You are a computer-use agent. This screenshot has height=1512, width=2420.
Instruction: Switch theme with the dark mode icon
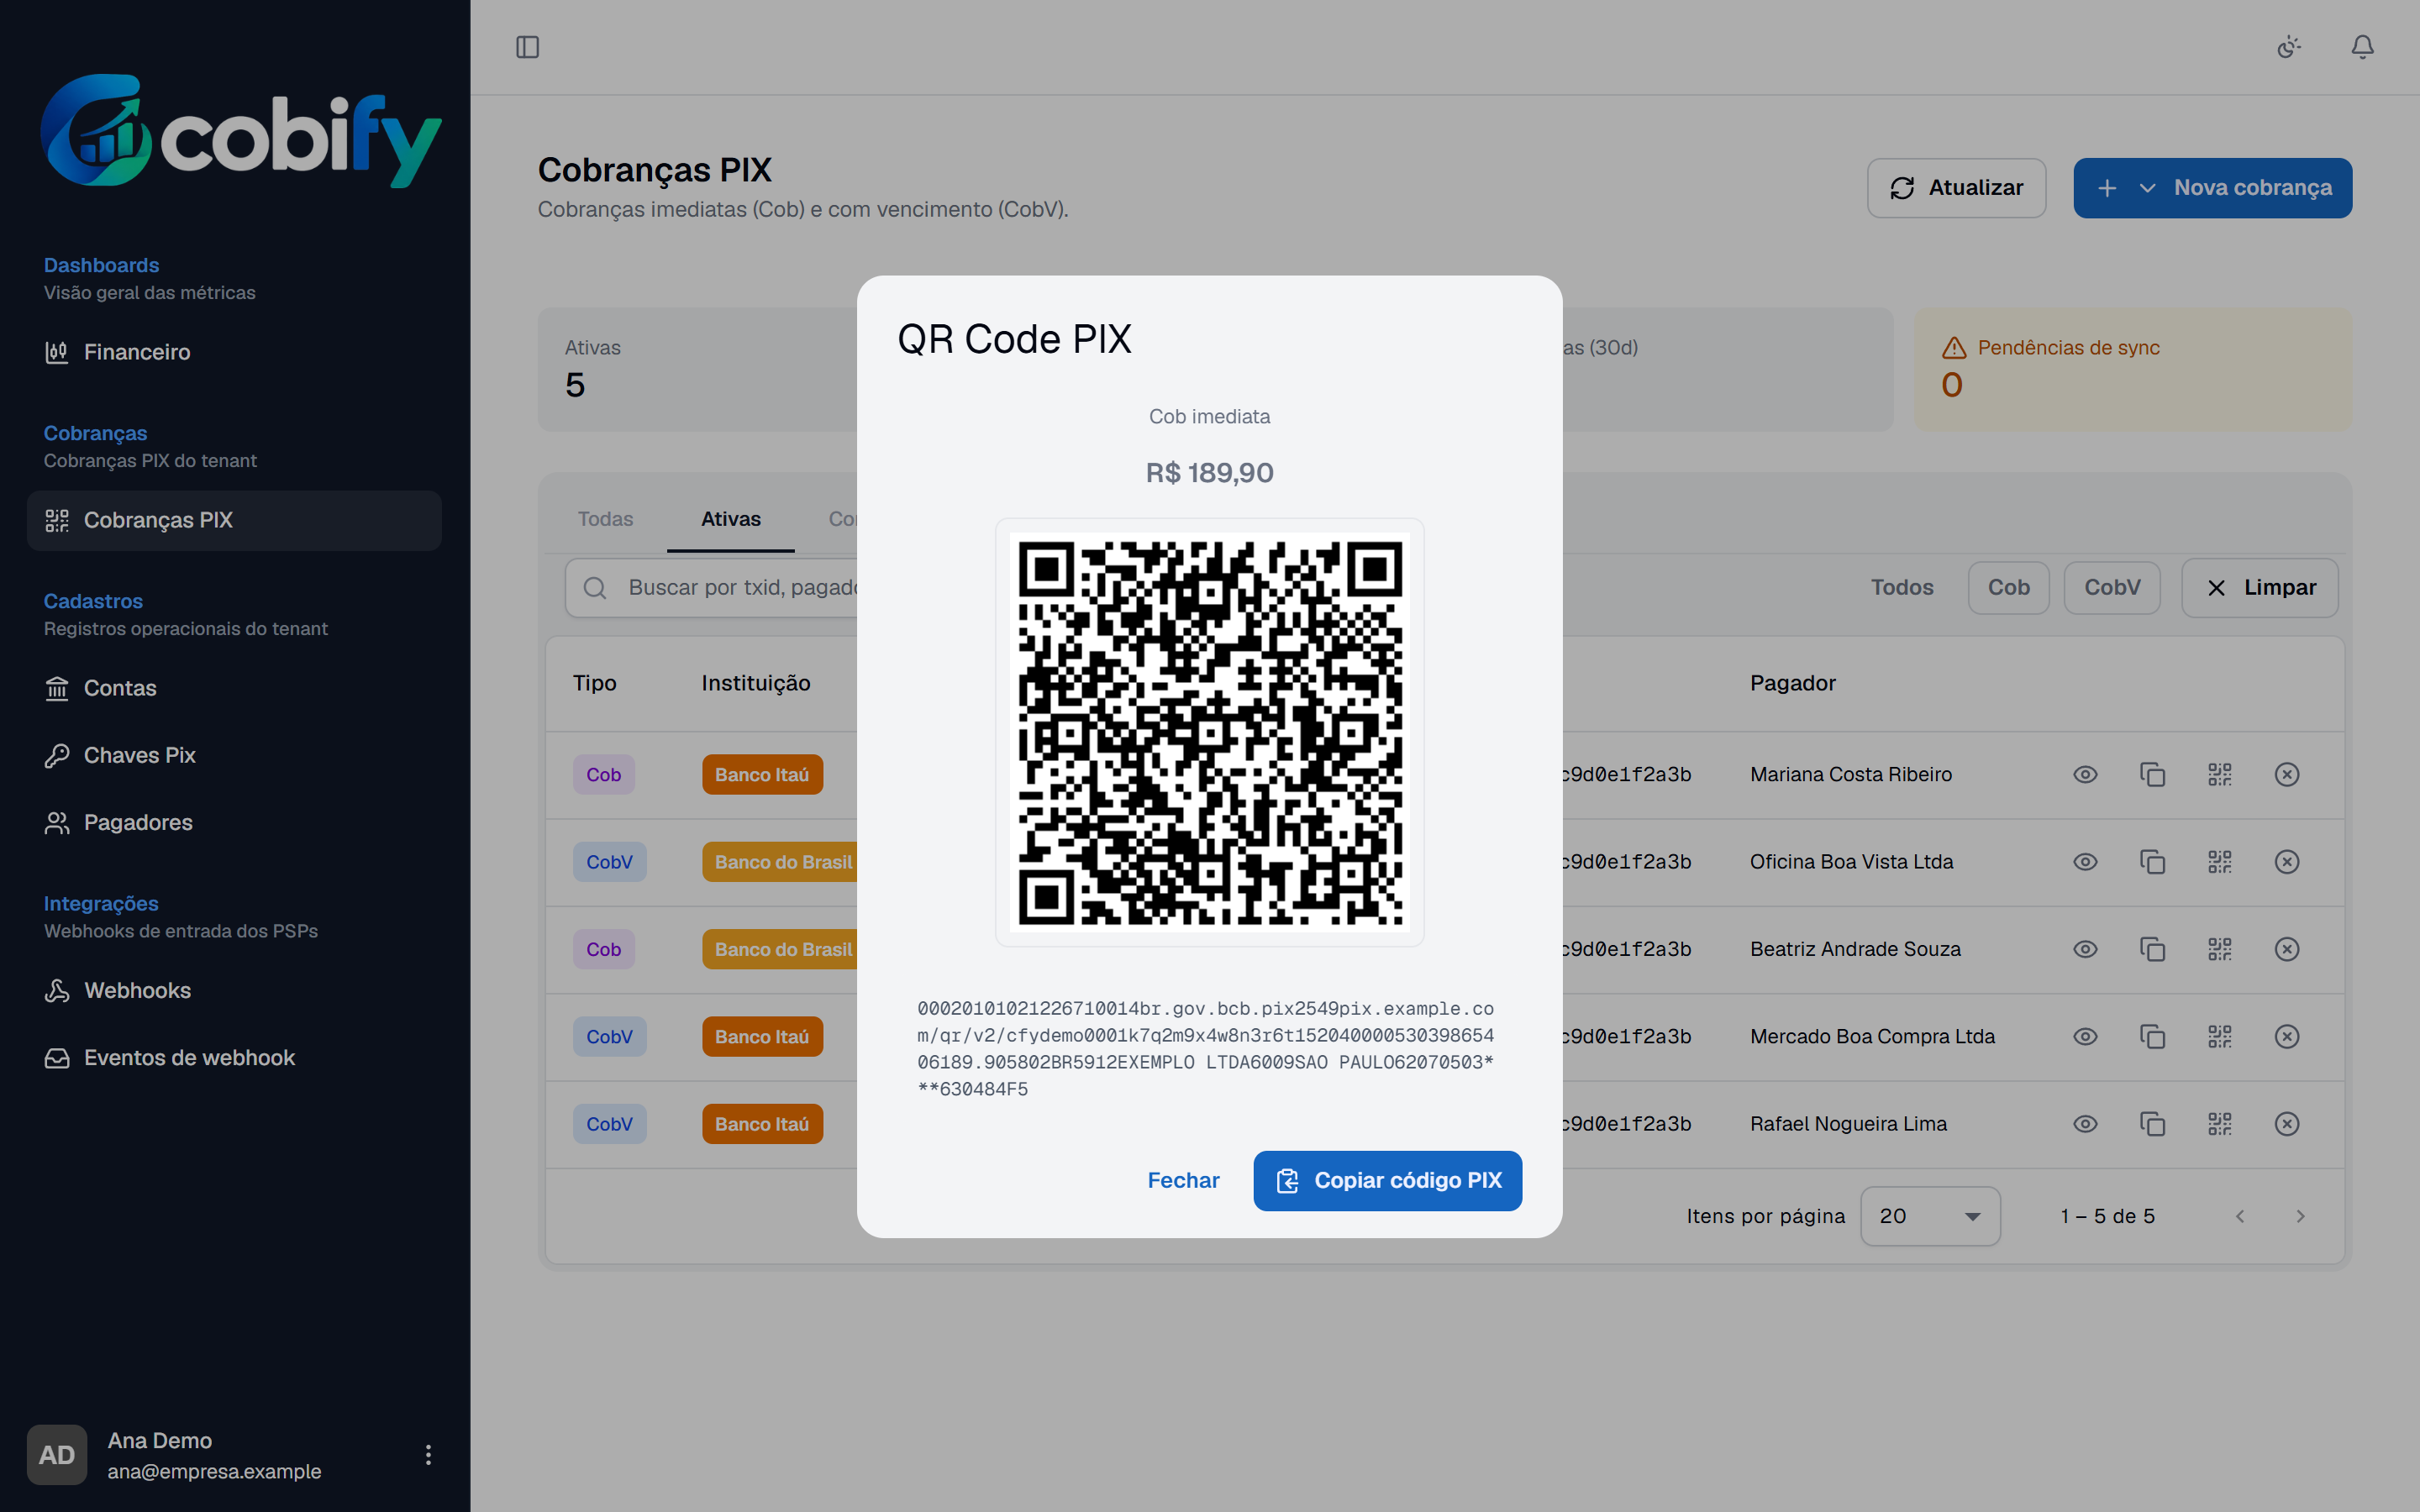click(2289, 47)
